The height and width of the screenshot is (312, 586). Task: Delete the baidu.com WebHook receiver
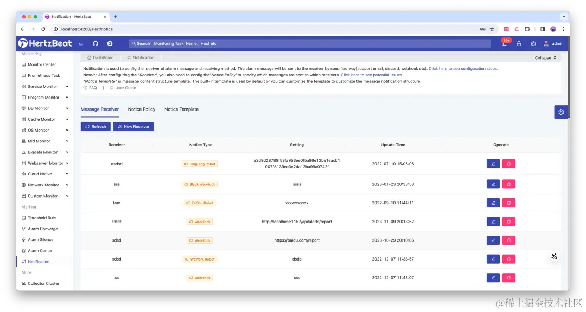[508, 240]
